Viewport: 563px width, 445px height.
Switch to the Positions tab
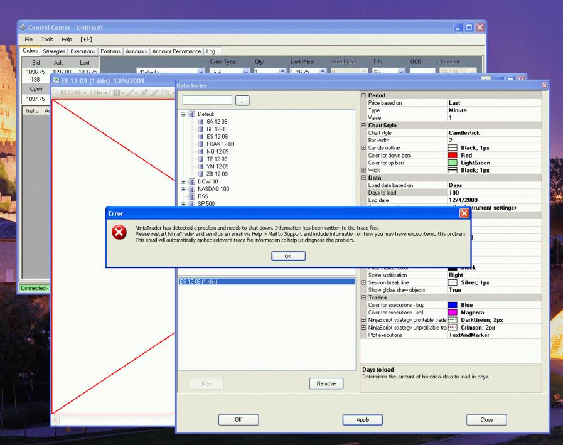coord(110,51)
